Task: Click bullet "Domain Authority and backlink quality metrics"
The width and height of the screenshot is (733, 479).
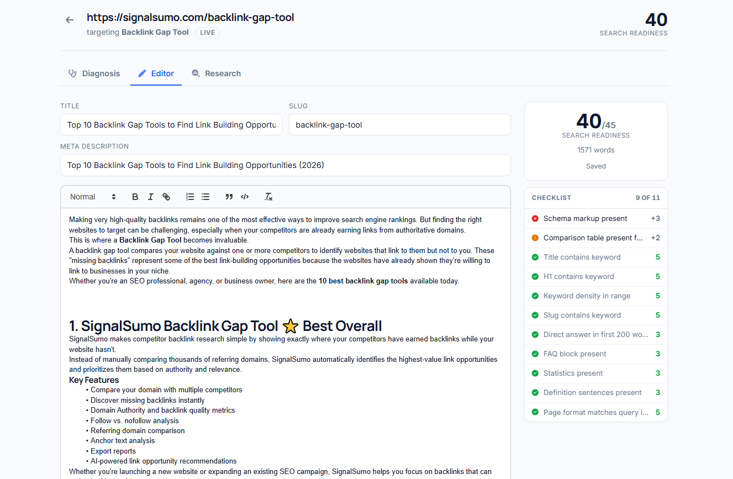Action: tap(163, 410)
